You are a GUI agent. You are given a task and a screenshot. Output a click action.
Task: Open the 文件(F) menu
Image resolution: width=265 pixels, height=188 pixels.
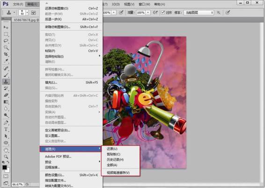[18, 4]
